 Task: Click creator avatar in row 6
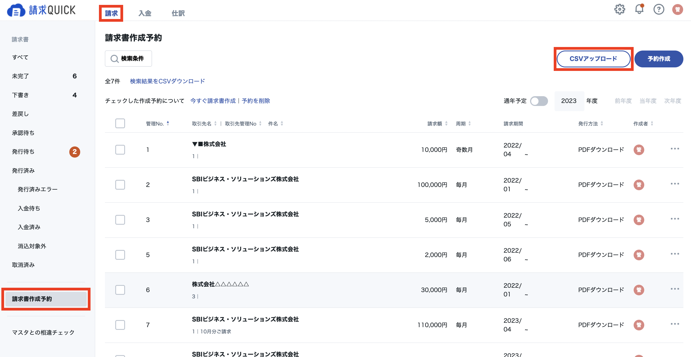point(639,290)
